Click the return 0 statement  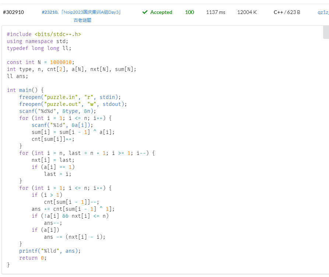coord(33,258)
